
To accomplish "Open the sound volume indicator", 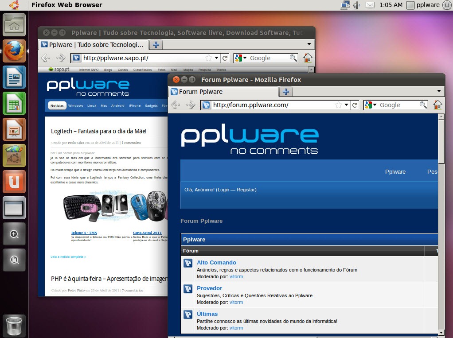I will coord(357,5).
